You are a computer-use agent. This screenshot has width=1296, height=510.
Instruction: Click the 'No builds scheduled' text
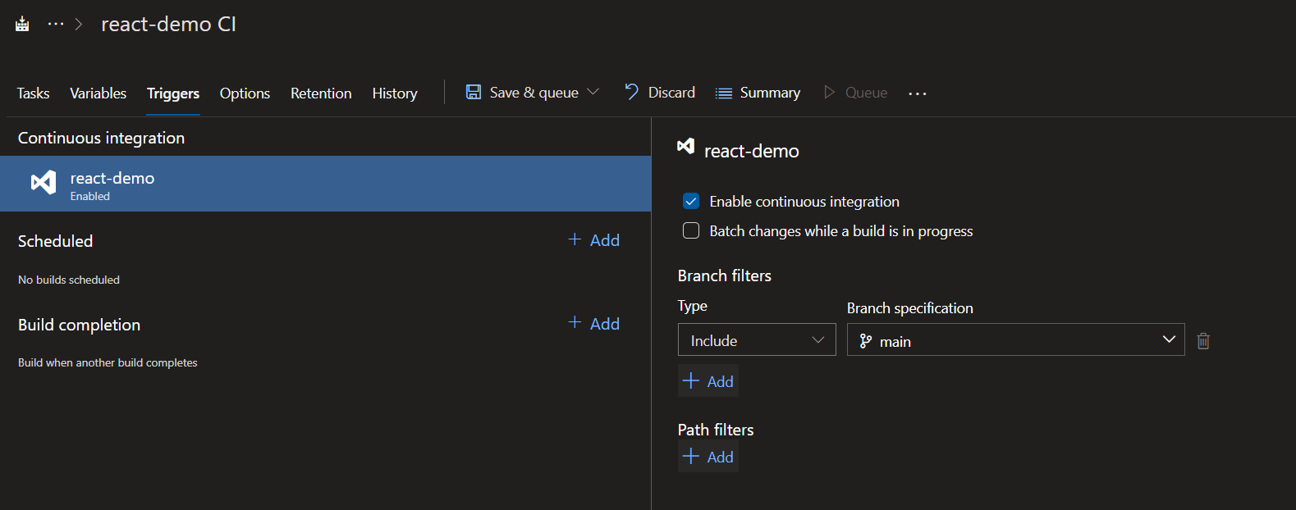(69, 280)
